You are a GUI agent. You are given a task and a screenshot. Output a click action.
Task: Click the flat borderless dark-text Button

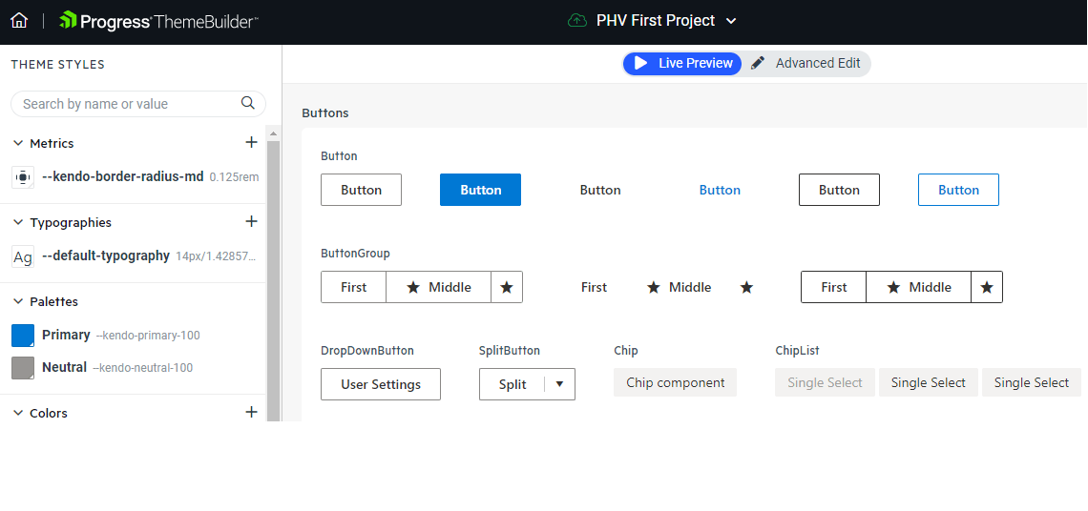pos(600,190)
